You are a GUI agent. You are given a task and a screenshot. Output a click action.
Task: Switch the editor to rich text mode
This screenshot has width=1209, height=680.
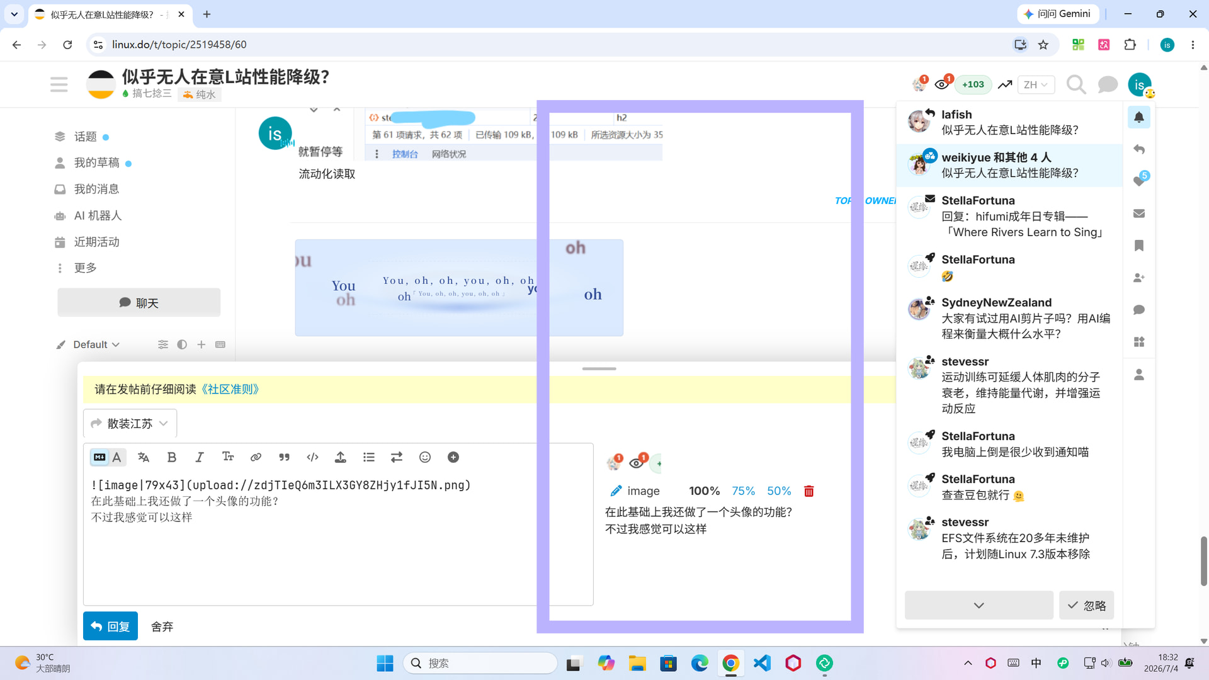[x=117, y=457]
